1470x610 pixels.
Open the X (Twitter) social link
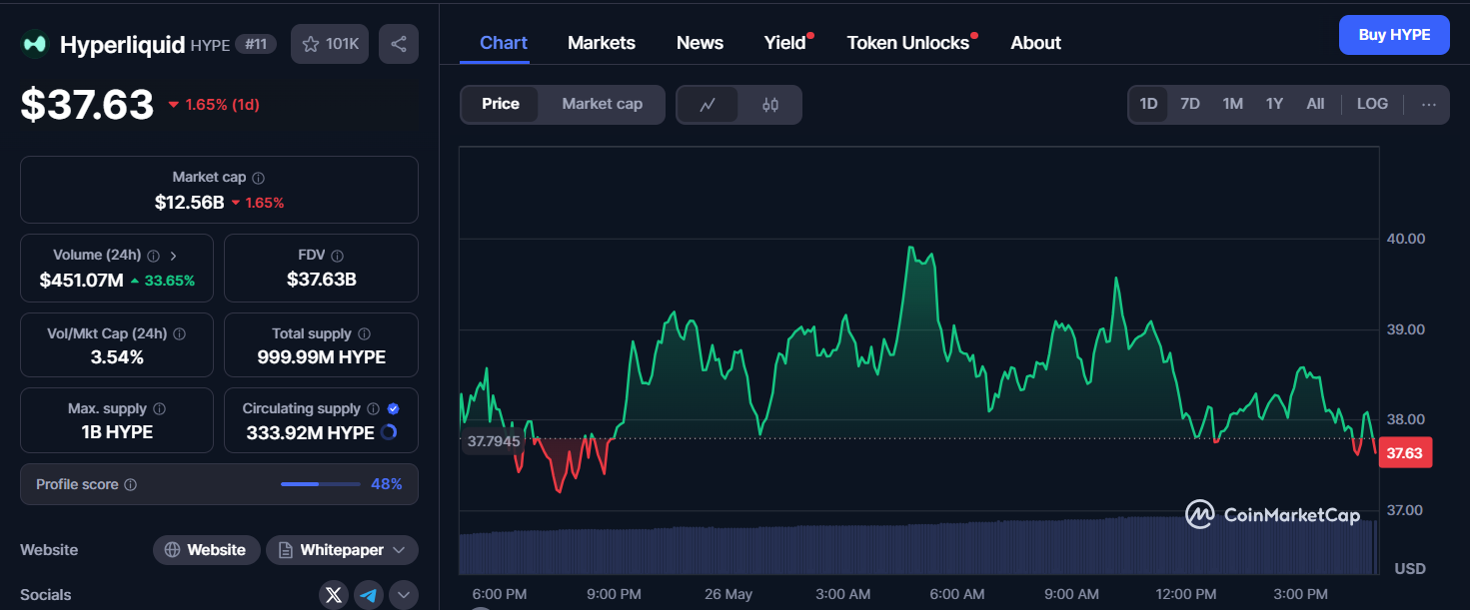tap(334, 595)
